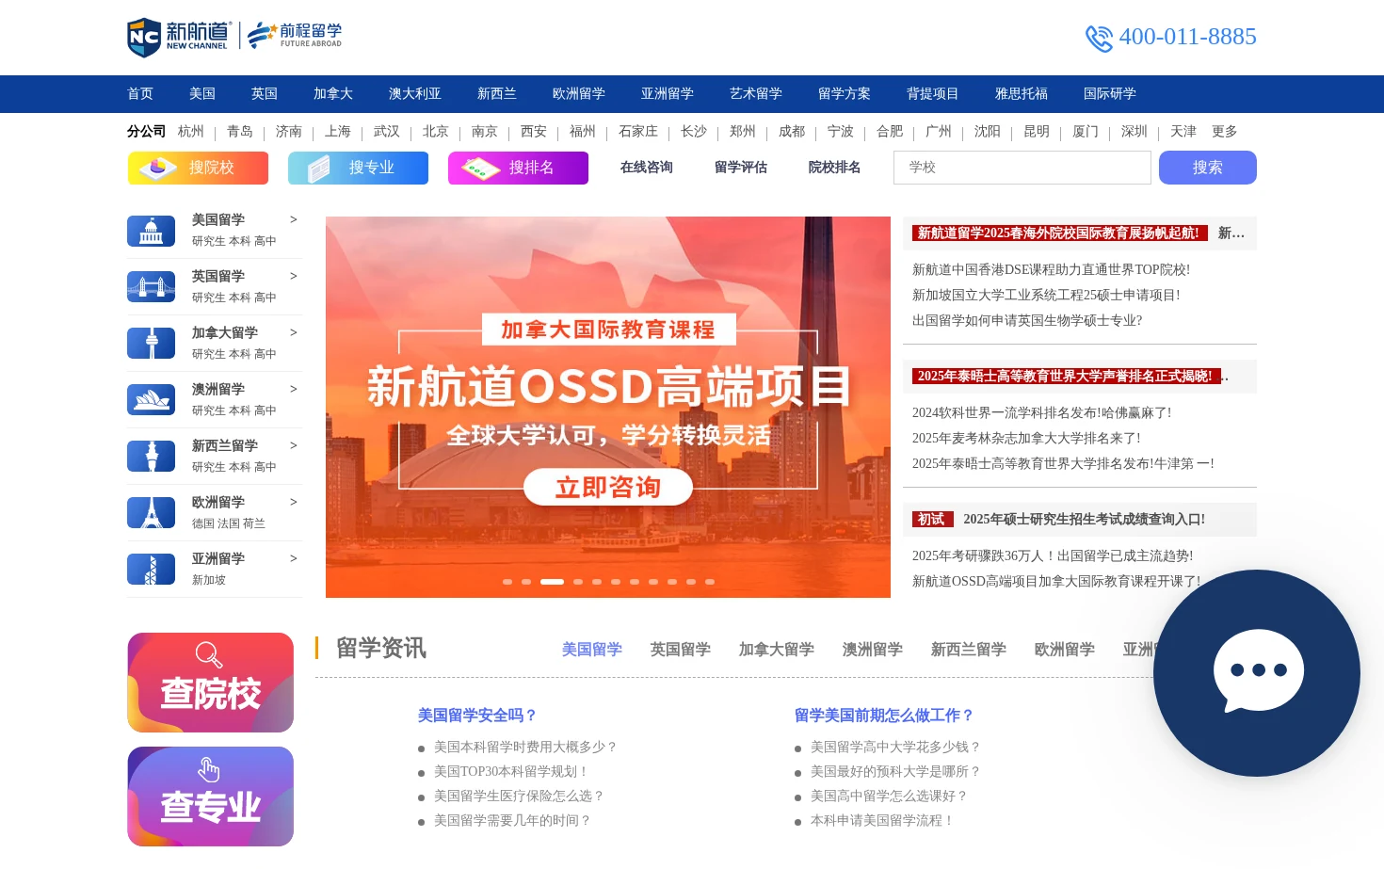Click the 新西兰留学 Sky Tower icon
1384x869 pixels.
click(152, 457)
